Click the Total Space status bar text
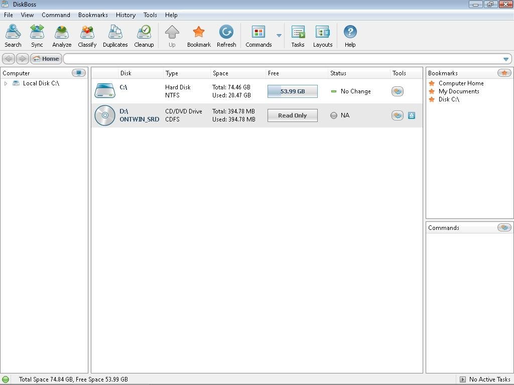 click(x=73, y=379)
